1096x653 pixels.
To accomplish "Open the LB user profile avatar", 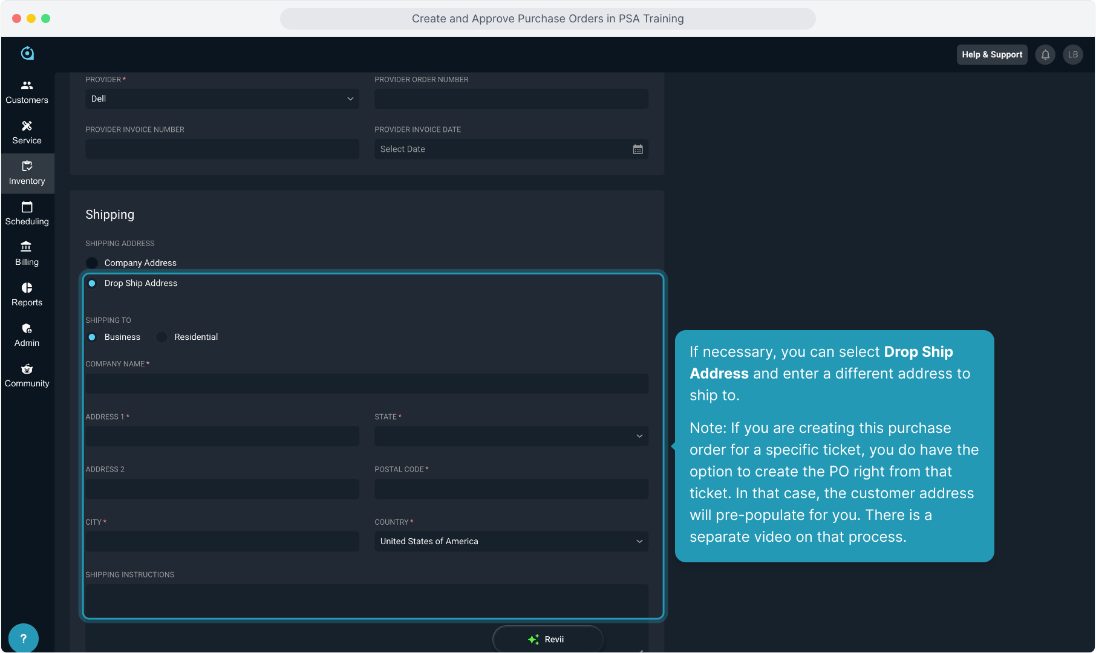I will (x=1072, y=54).
